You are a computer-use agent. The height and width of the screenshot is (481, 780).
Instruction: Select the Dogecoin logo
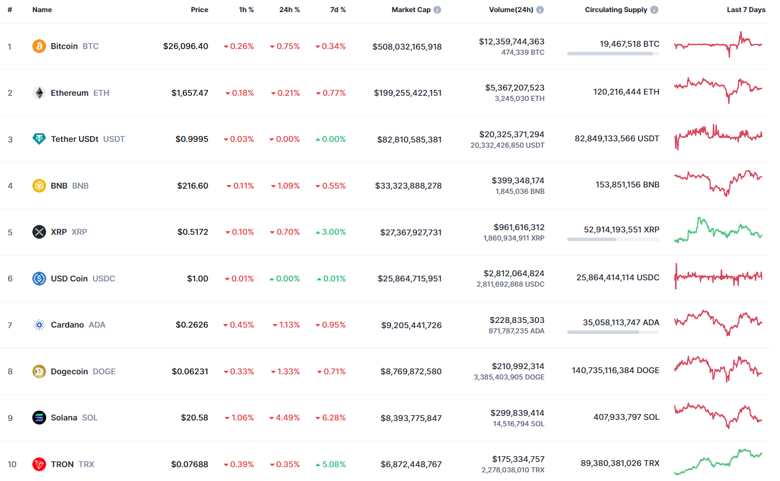(x=39, y=371)
